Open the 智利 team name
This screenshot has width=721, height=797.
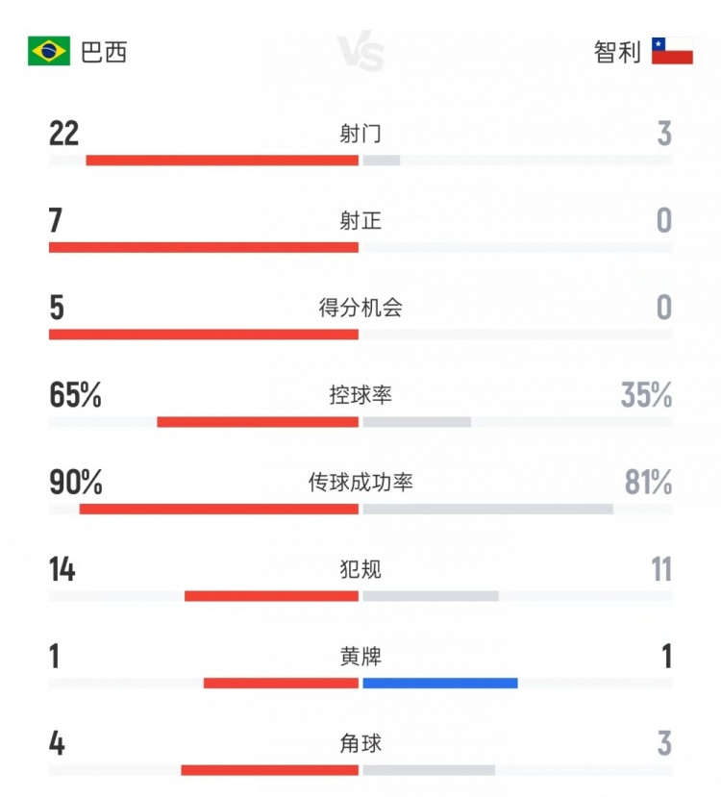point(617,52)
